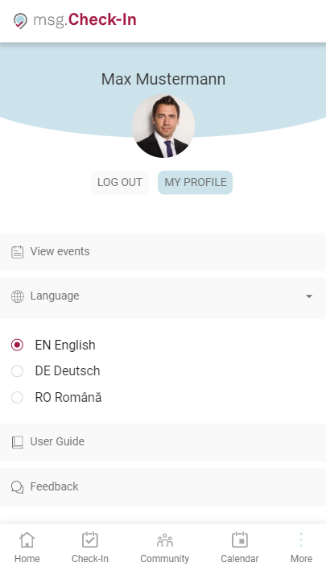Open the Community people icon
This screenshot has height=575, width=326.
click(x=165, y=540)
